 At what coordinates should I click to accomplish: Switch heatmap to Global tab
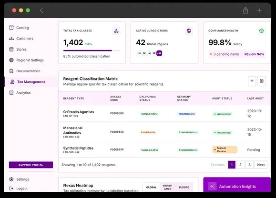coord(151,187)
